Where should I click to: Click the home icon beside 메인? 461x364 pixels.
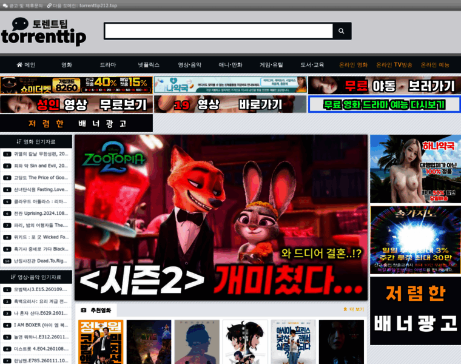(19, 65)
